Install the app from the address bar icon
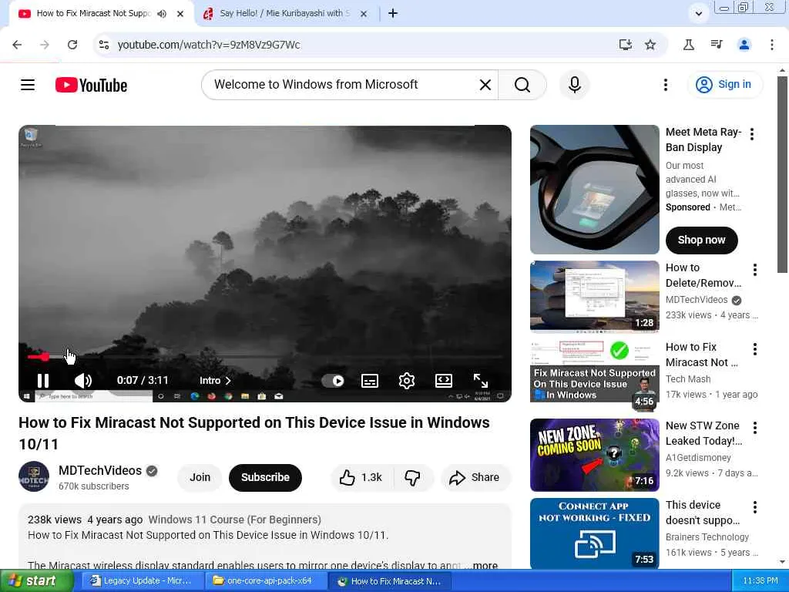The height and width of the screenshot is (592, 789). pos(625,45)
